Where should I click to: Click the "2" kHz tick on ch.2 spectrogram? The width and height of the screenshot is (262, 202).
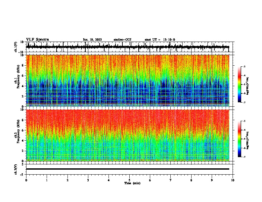[23, 151]
